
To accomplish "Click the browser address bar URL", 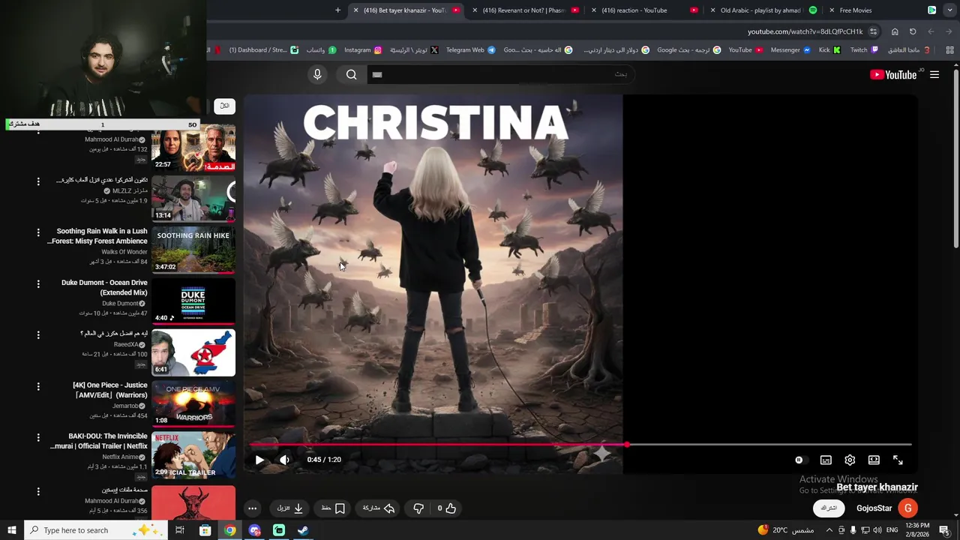I will click(x=805, y=31).
